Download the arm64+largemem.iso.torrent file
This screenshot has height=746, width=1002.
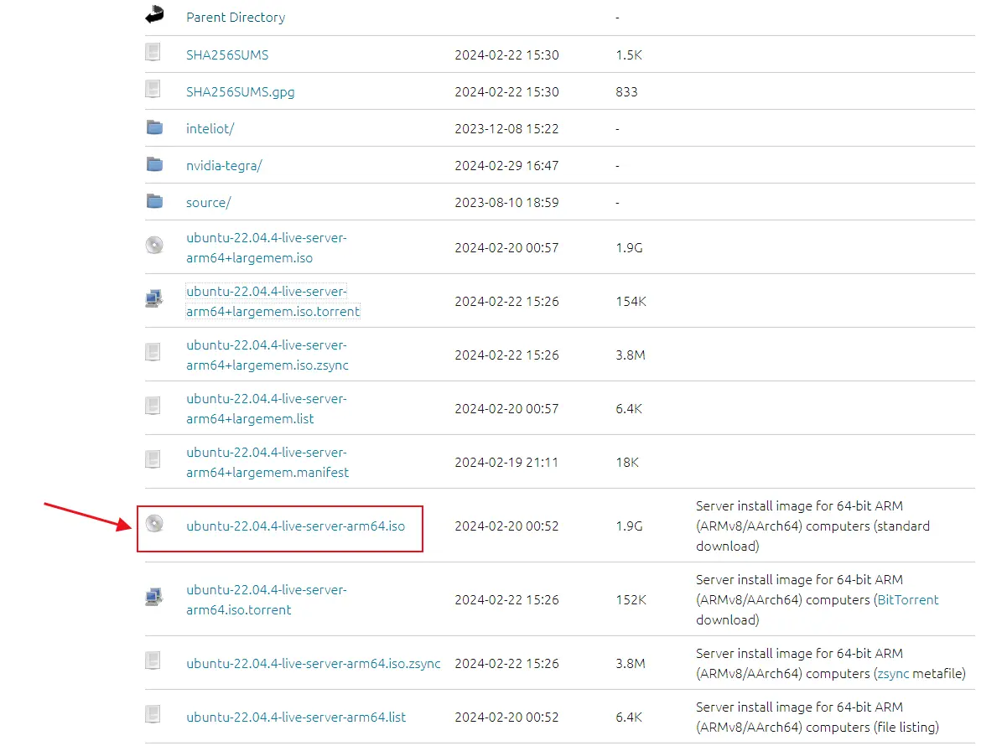point(273,302)
